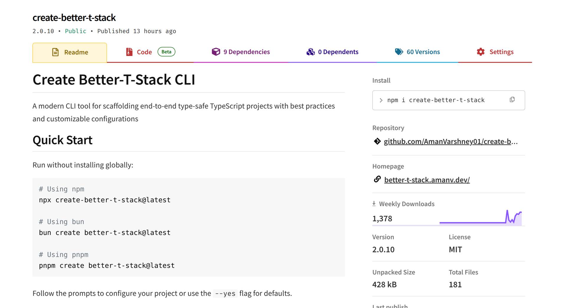Click the Dependents cubes icon
The height and width of the screenshot is (308, 566).
310,52
